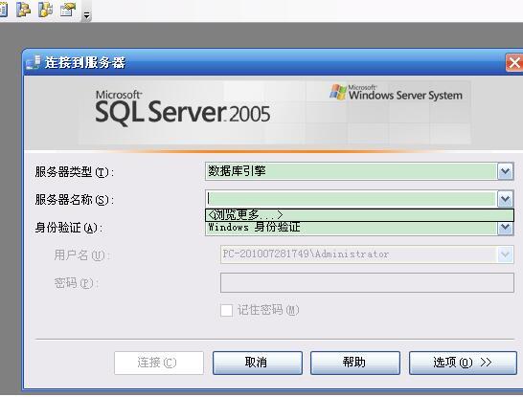Expand options with 选项 >> button
This screenshot has width=523, height=397.
[x=463, y=363]
